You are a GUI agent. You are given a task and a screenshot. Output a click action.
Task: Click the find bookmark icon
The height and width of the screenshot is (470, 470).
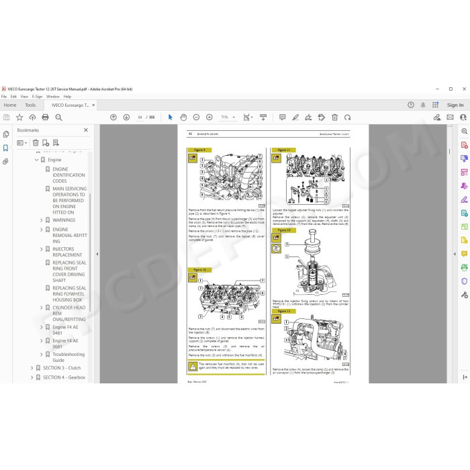(56, 142)
